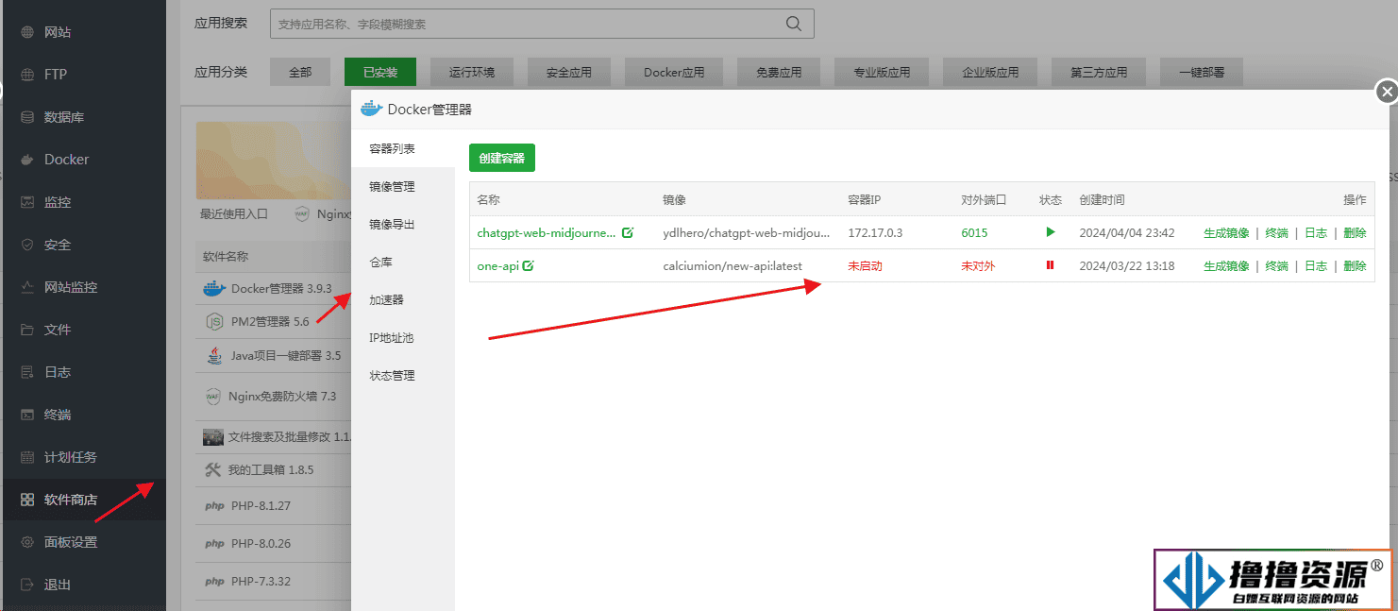Switch to 镜像导出 tab

click(x=403, y=225)
